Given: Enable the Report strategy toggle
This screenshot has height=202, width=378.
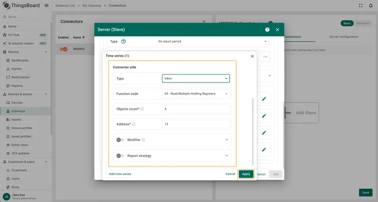Looking at the screenshot, I should pos(120,156).
